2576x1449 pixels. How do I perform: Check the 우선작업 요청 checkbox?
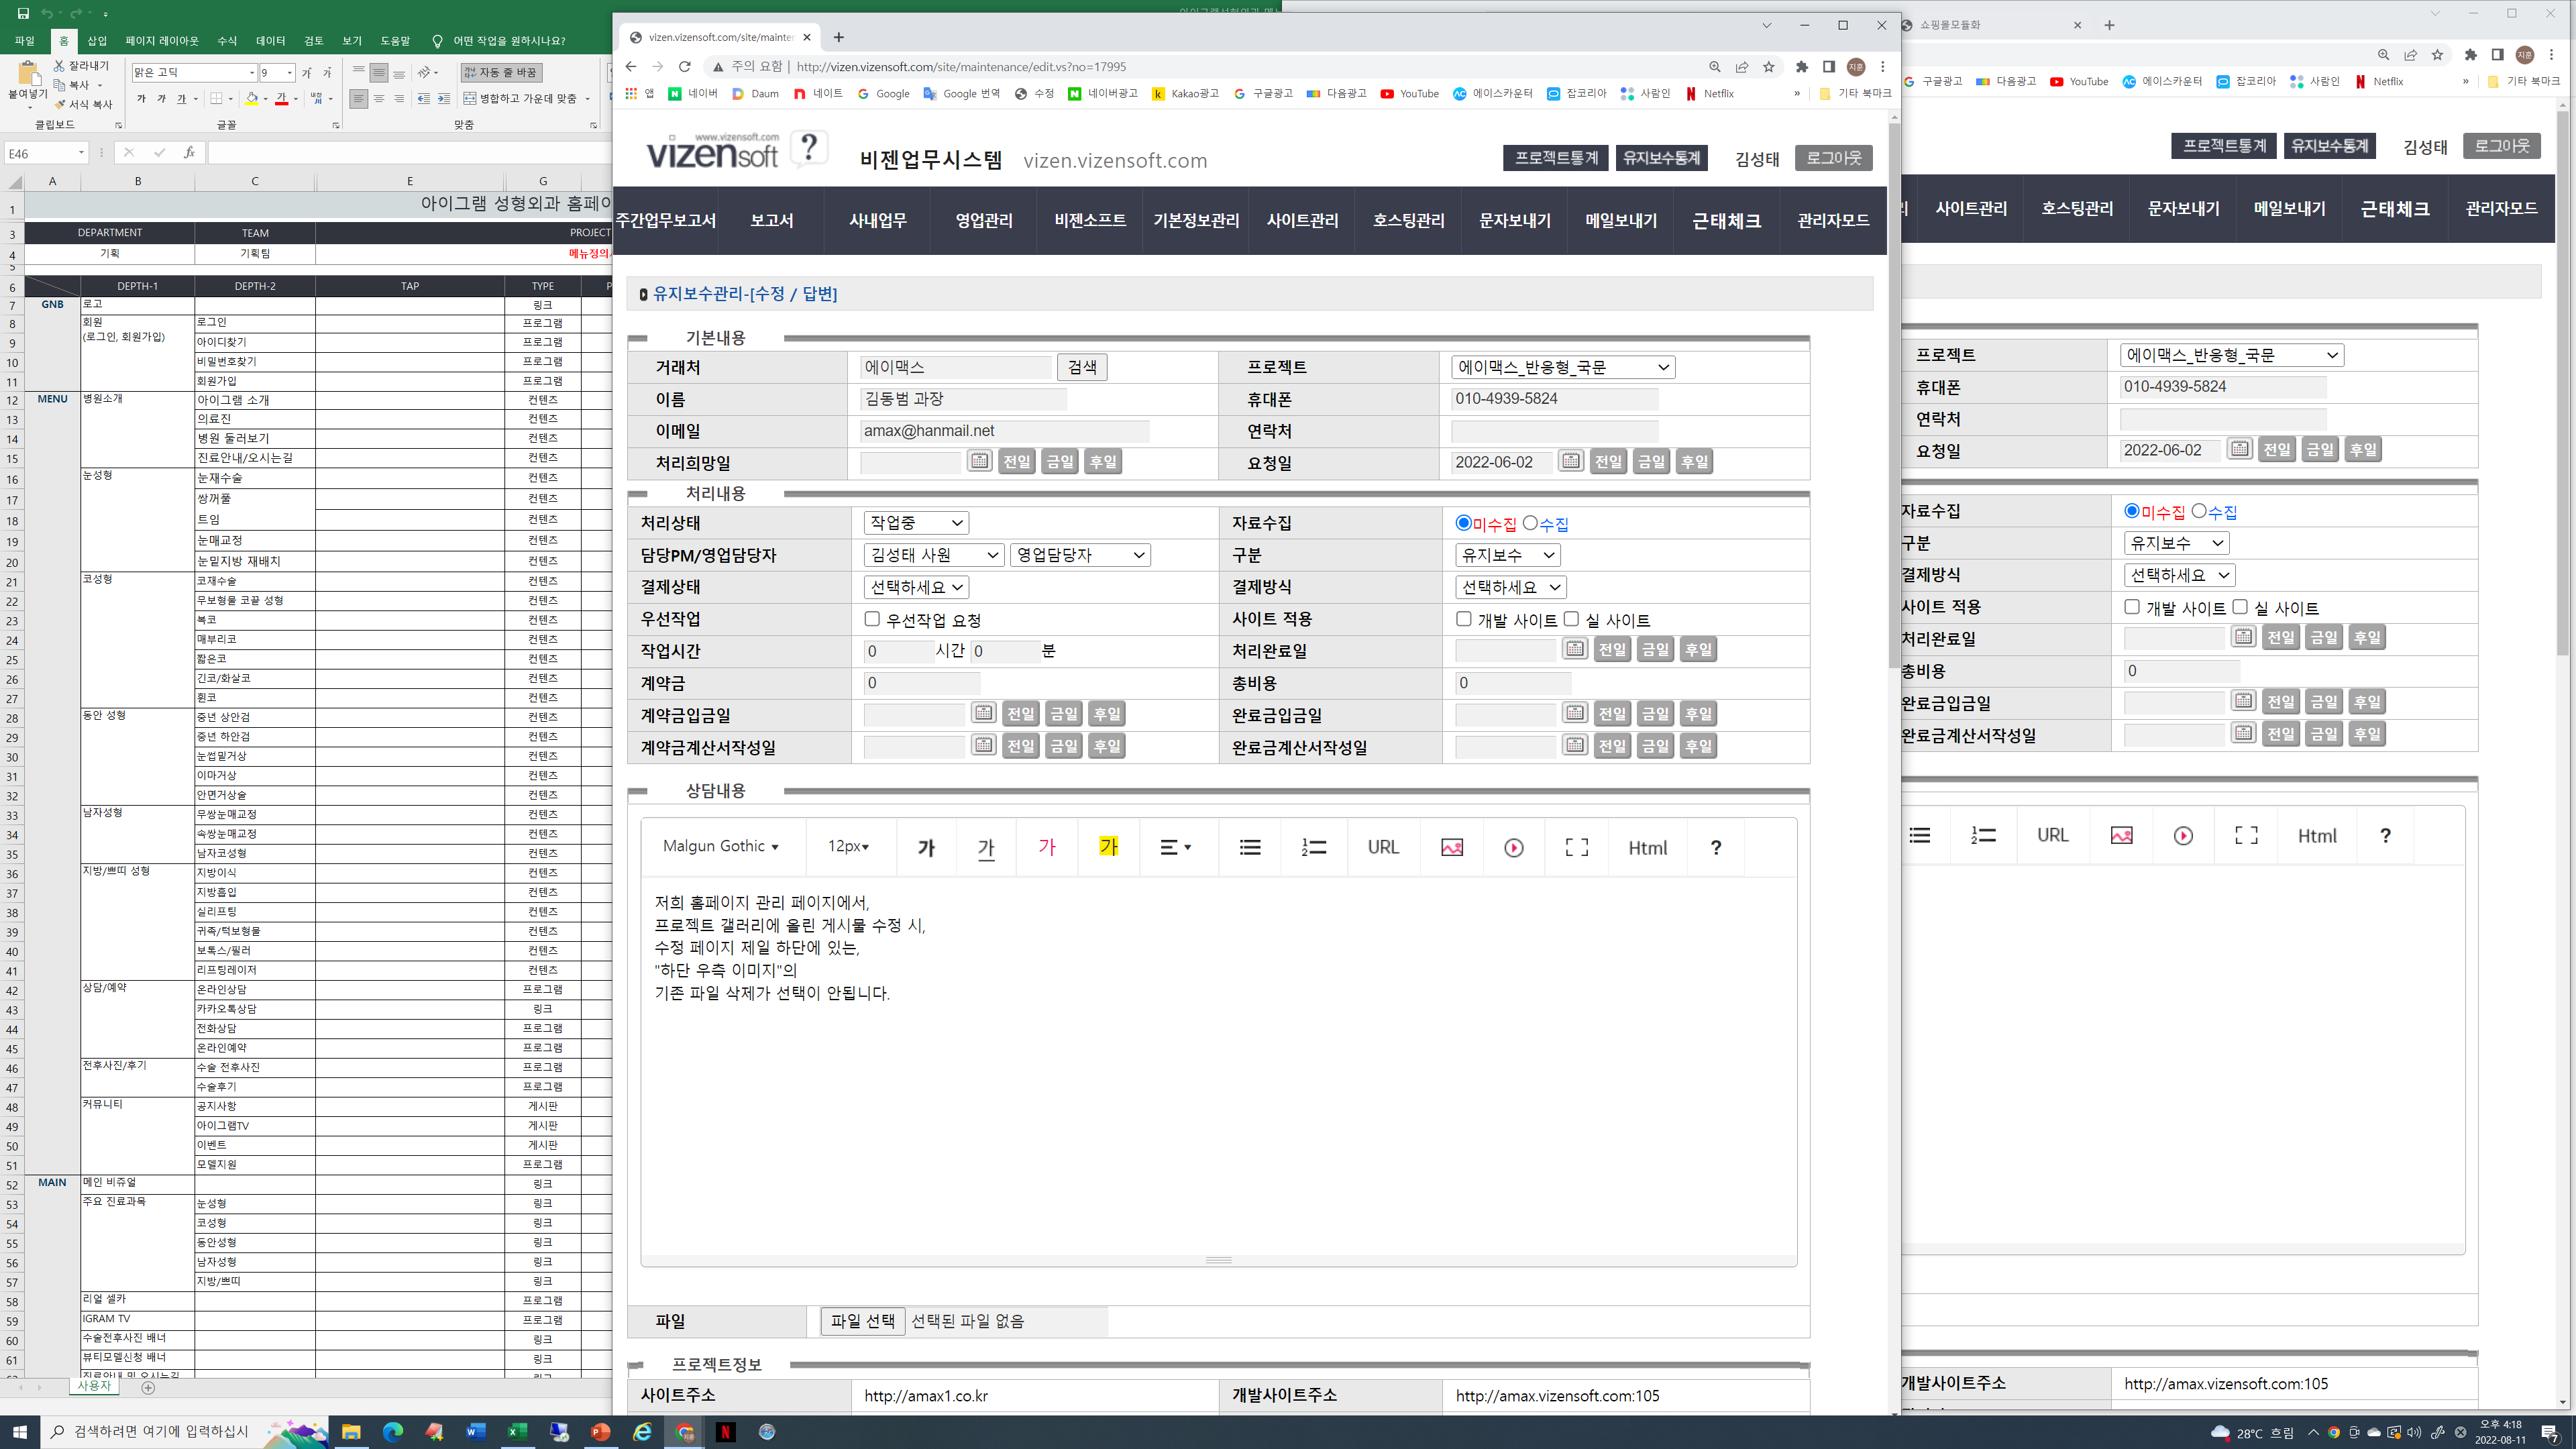(872, 619)
